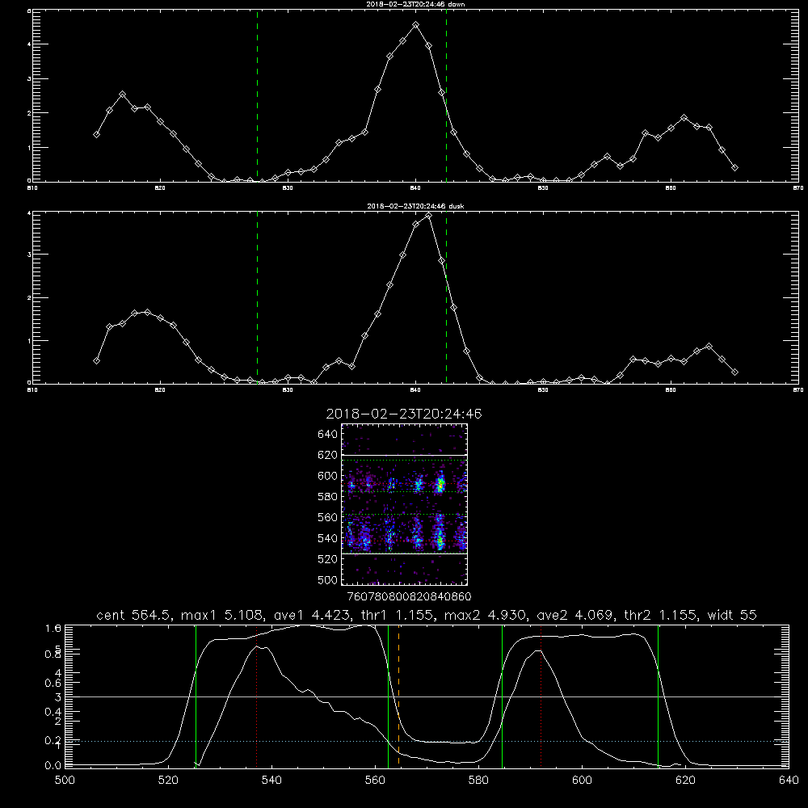Click the blue dotted threshold line in bottom plot
Image resolution: width=808 pixels, height=808 pixels.
pyautogui.click(x=427, y=741)
